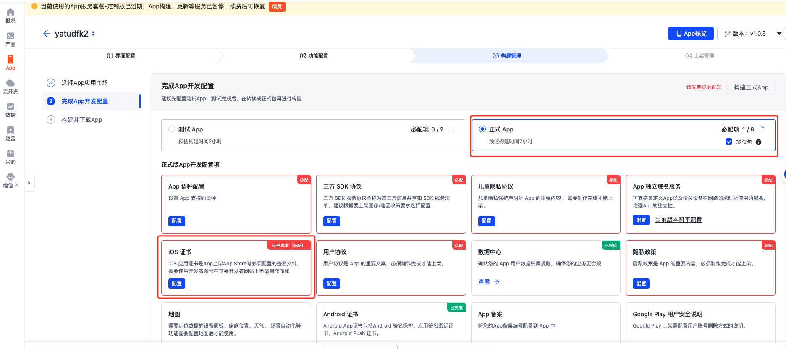Go to step 04 上架管理
Image resolution: width=786 pixels, height=349 pixels.
700,56
